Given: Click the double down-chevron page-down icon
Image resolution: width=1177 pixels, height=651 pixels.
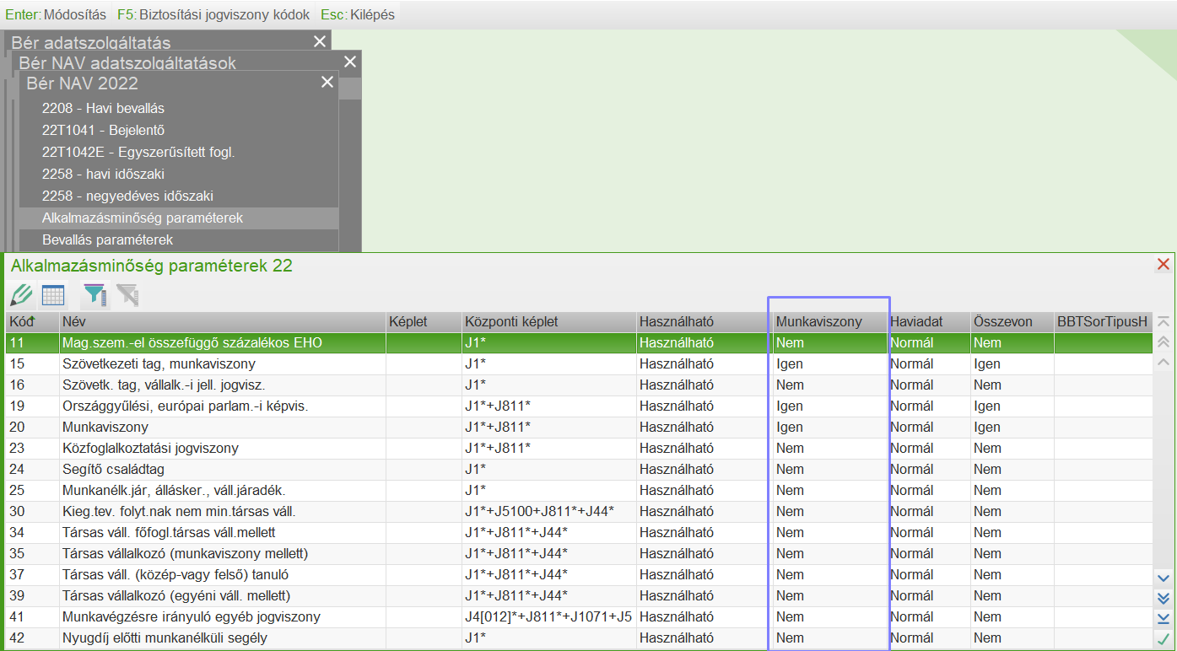Looking at the screenshot, I should point(1164,599).
